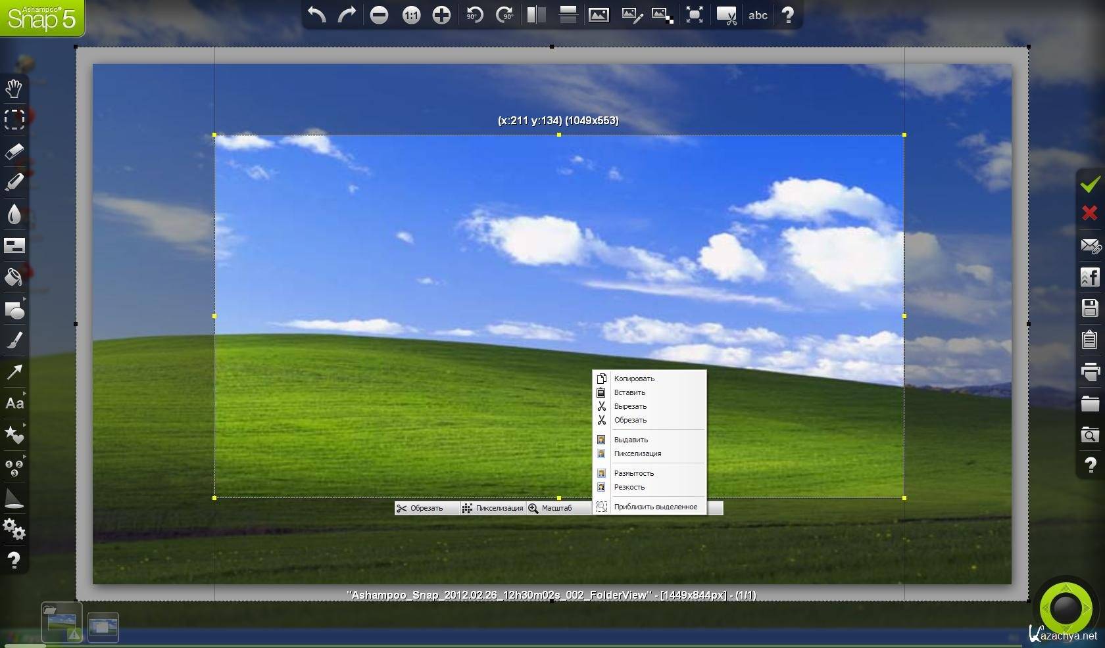Click Приблизить выделенное menu entry
1105x648 pixels.
(655, 507)
